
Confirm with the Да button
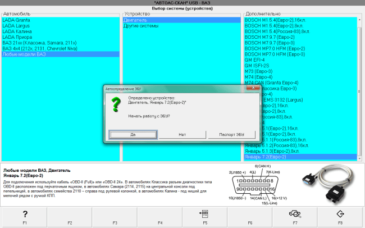[133, 135]
